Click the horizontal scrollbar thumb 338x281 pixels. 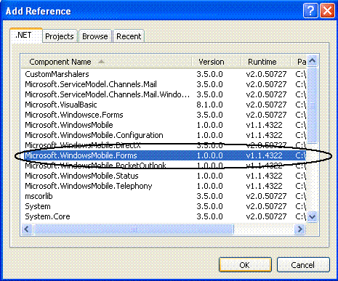[134, 229]
